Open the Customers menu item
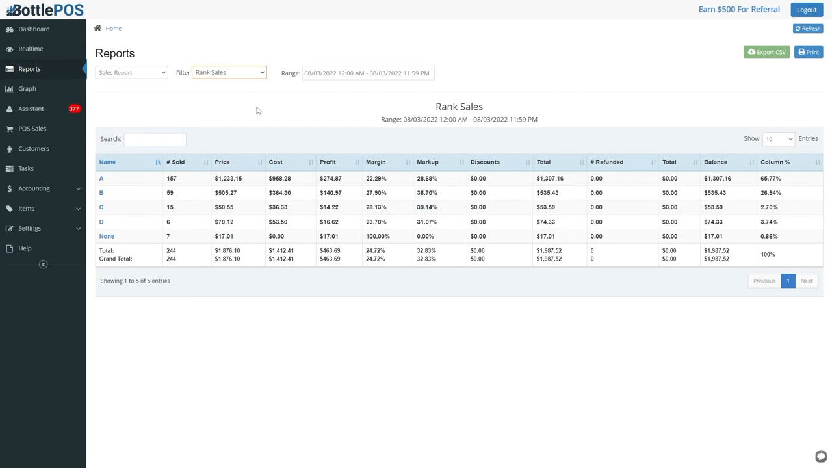 (34, 149)
